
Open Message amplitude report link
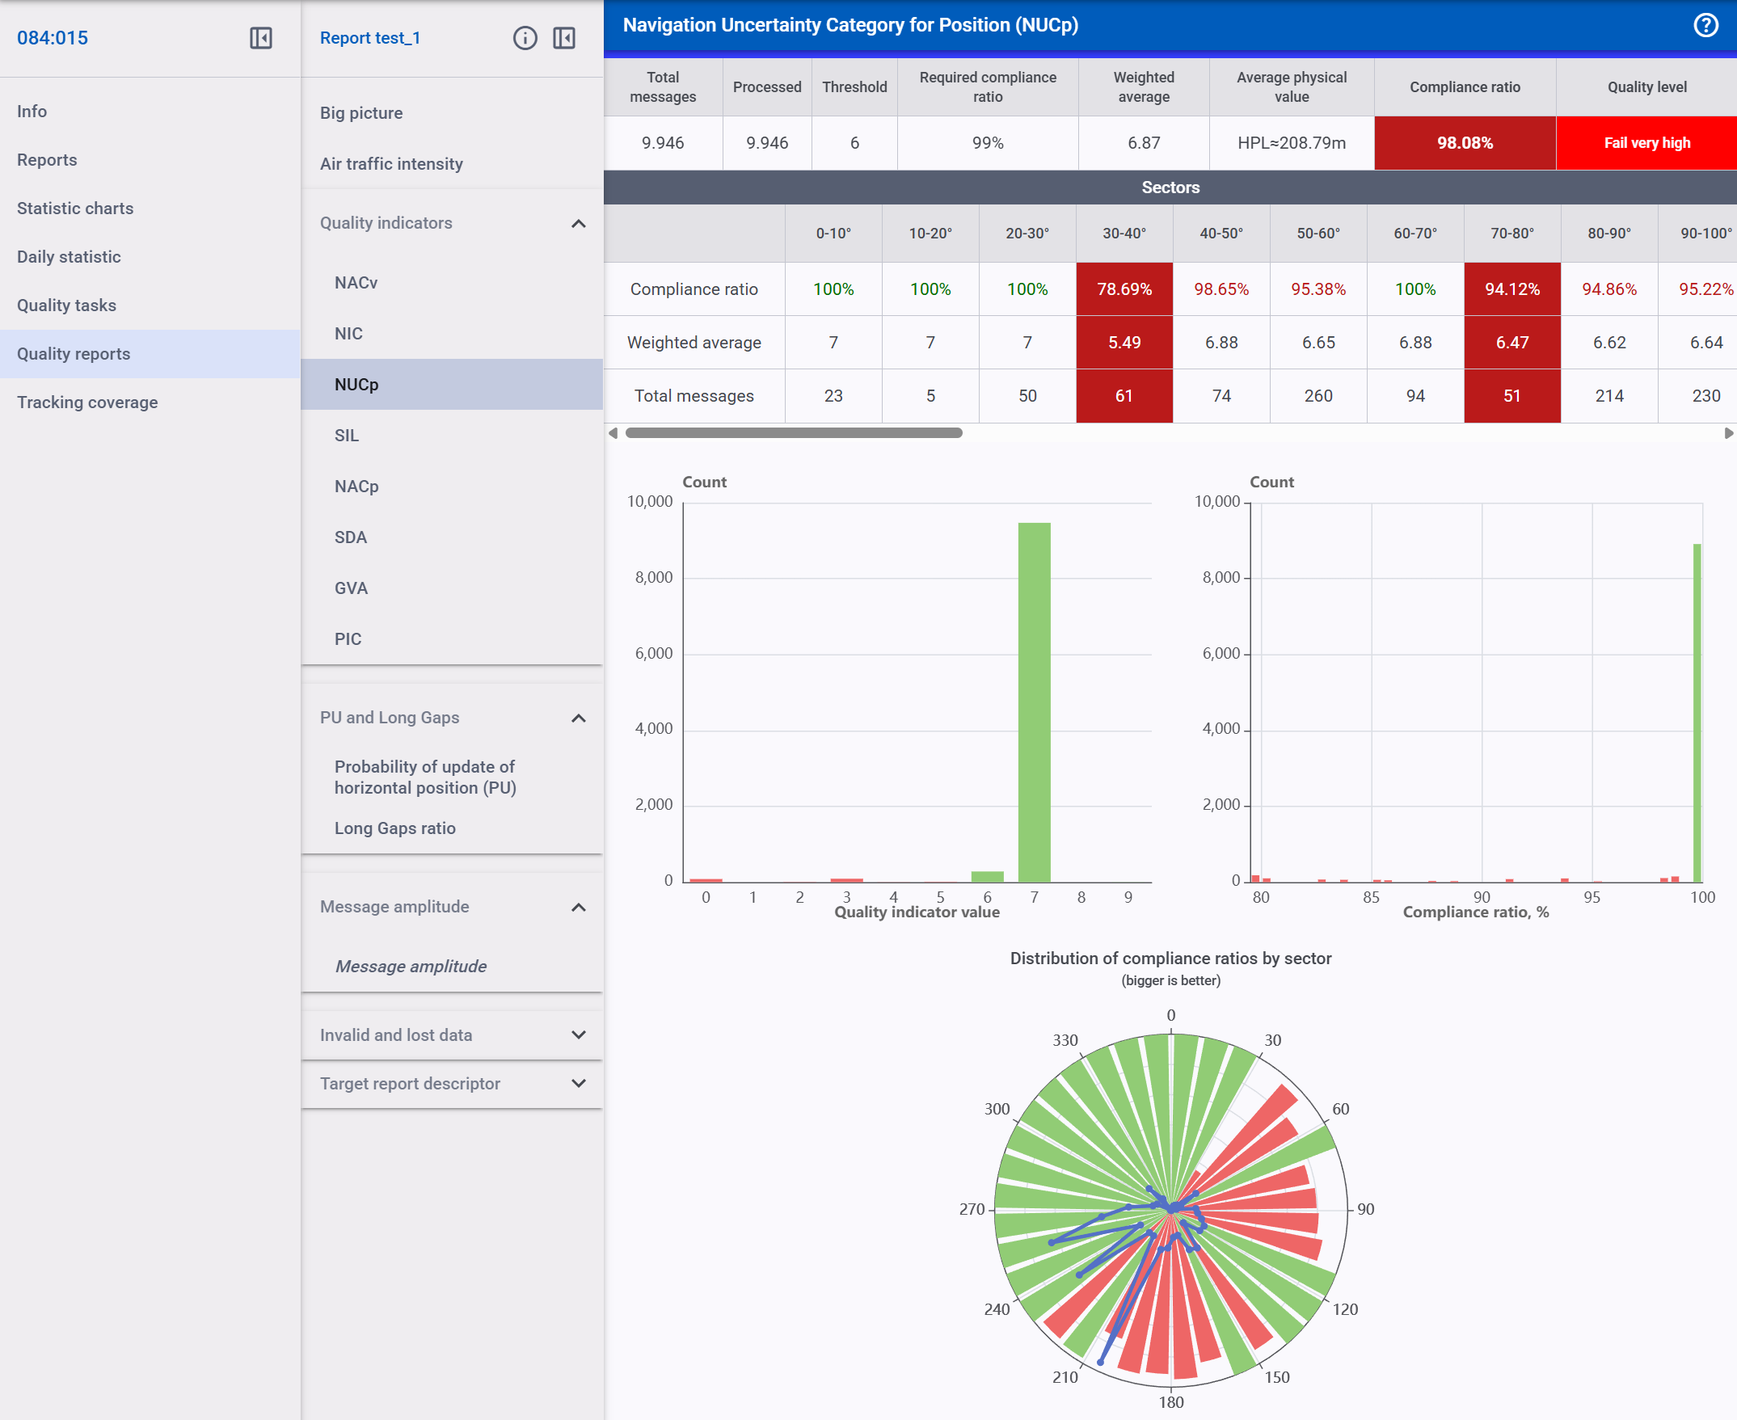[x=411, y=966]
